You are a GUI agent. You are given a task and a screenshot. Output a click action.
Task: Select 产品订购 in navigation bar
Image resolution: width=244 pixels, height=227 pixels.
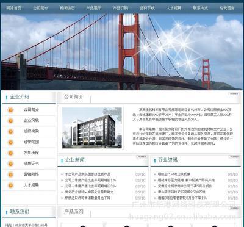point(120,8)
